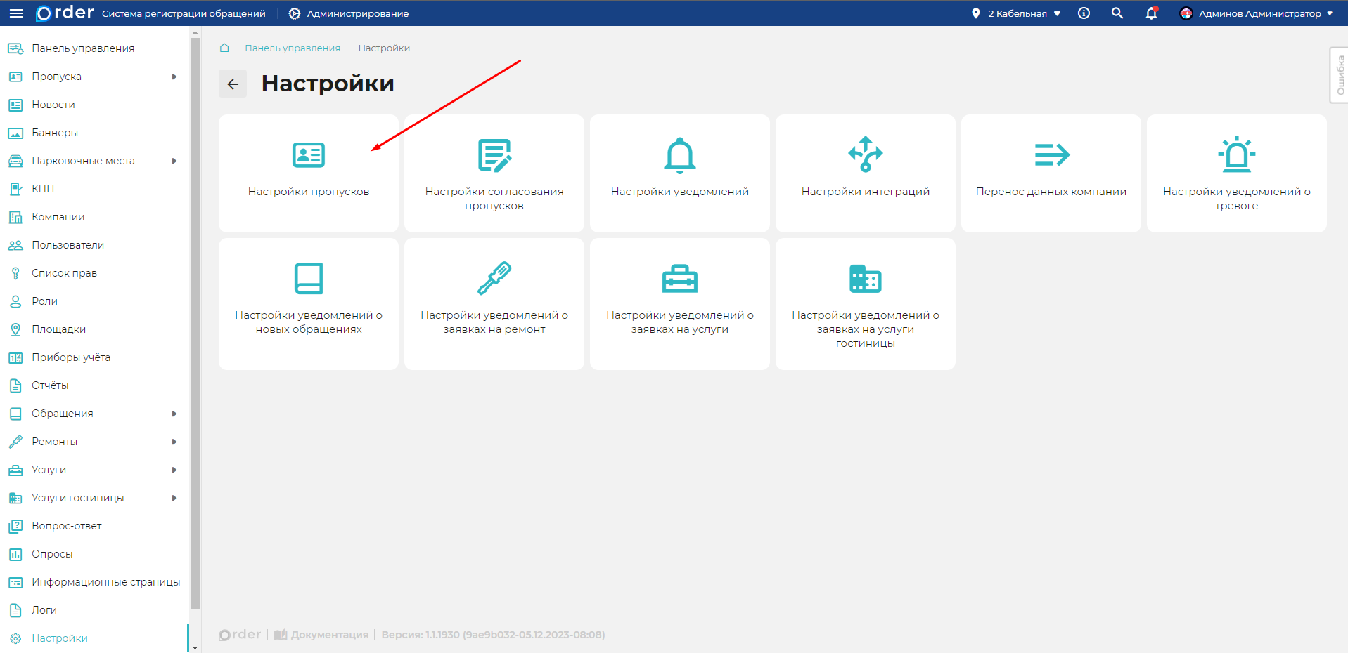
Task: Click the sidebar vertical scrollbar
Action: click(195, 323)
